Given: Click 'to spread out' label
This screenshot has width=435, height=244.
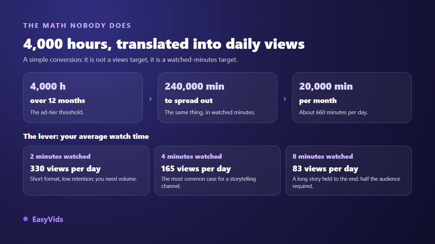Looking at the screenshot, I should [x=188, y=100].
